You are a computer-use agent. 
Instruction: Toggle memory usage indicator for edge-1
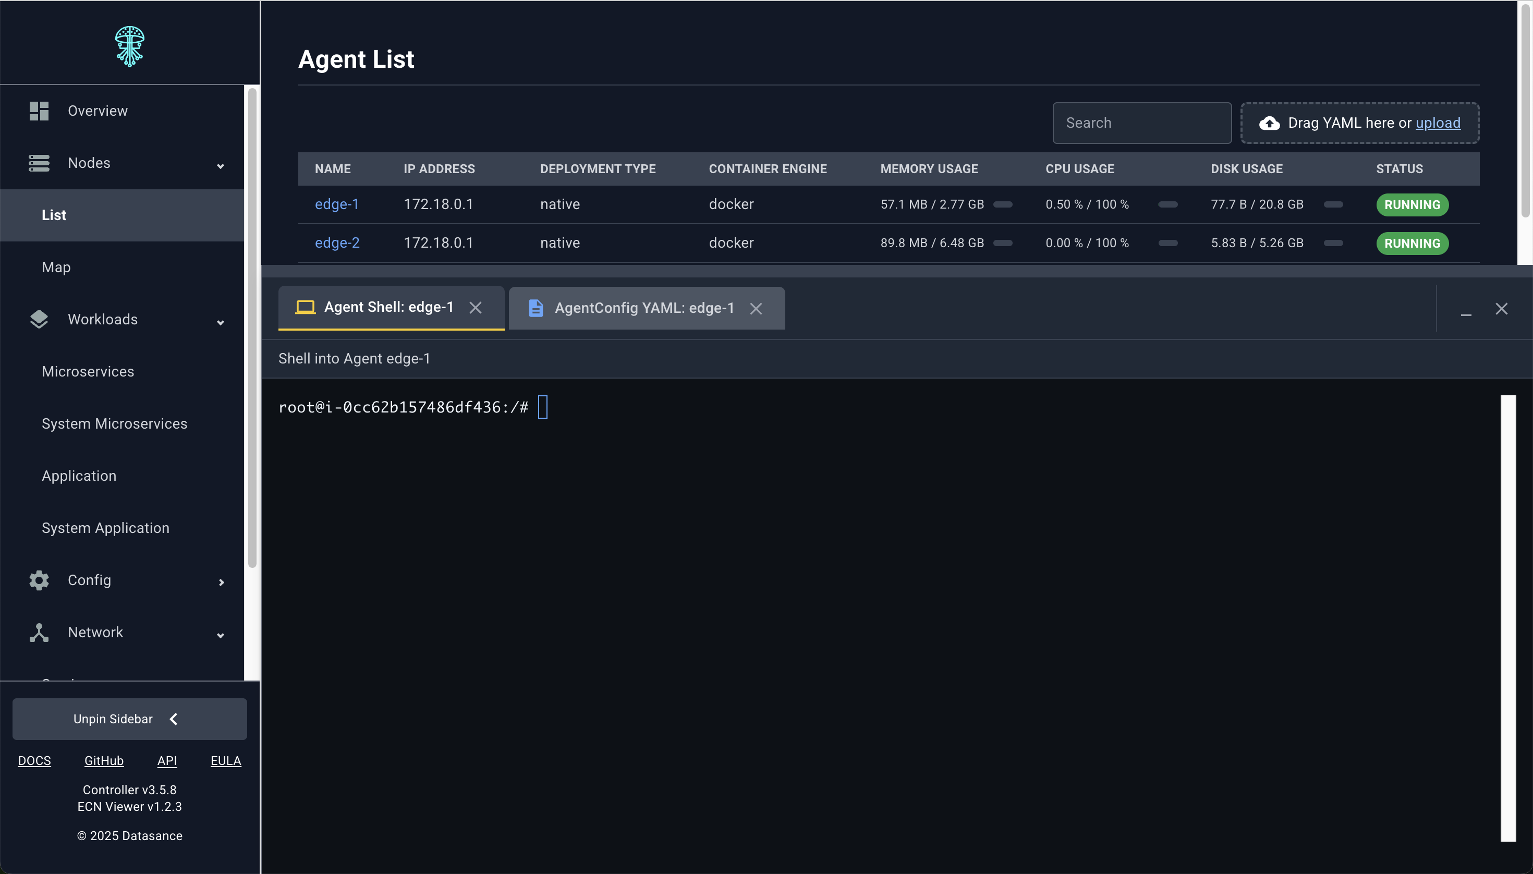pyautogui.click(x=1002, y=204)
